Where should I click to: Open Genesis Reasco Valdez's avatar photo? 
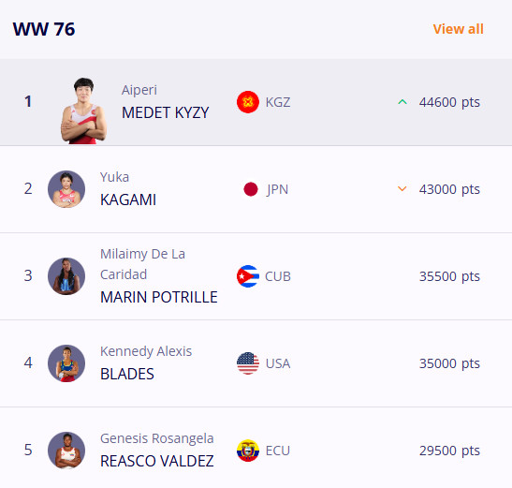66,451
